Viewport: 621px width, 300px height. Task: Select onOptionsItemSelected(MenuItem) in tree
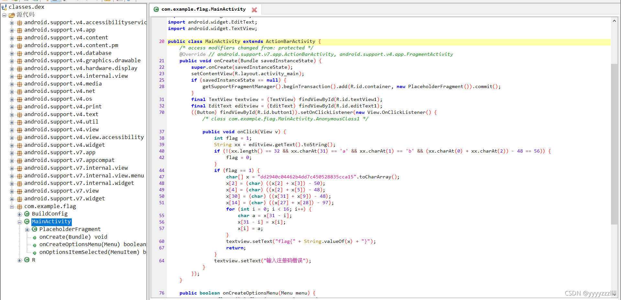coord(93,252)
